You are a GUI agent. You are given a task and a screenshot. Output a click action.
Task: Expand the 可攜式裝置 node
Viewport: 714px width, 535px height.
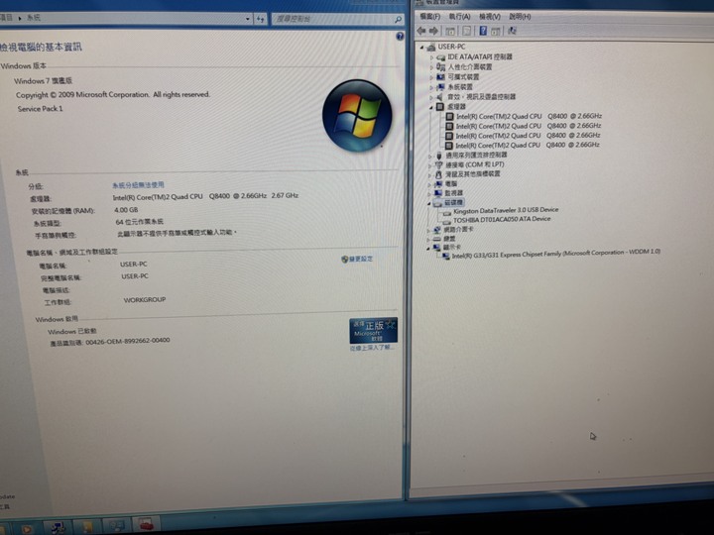[x=431, y=77]
